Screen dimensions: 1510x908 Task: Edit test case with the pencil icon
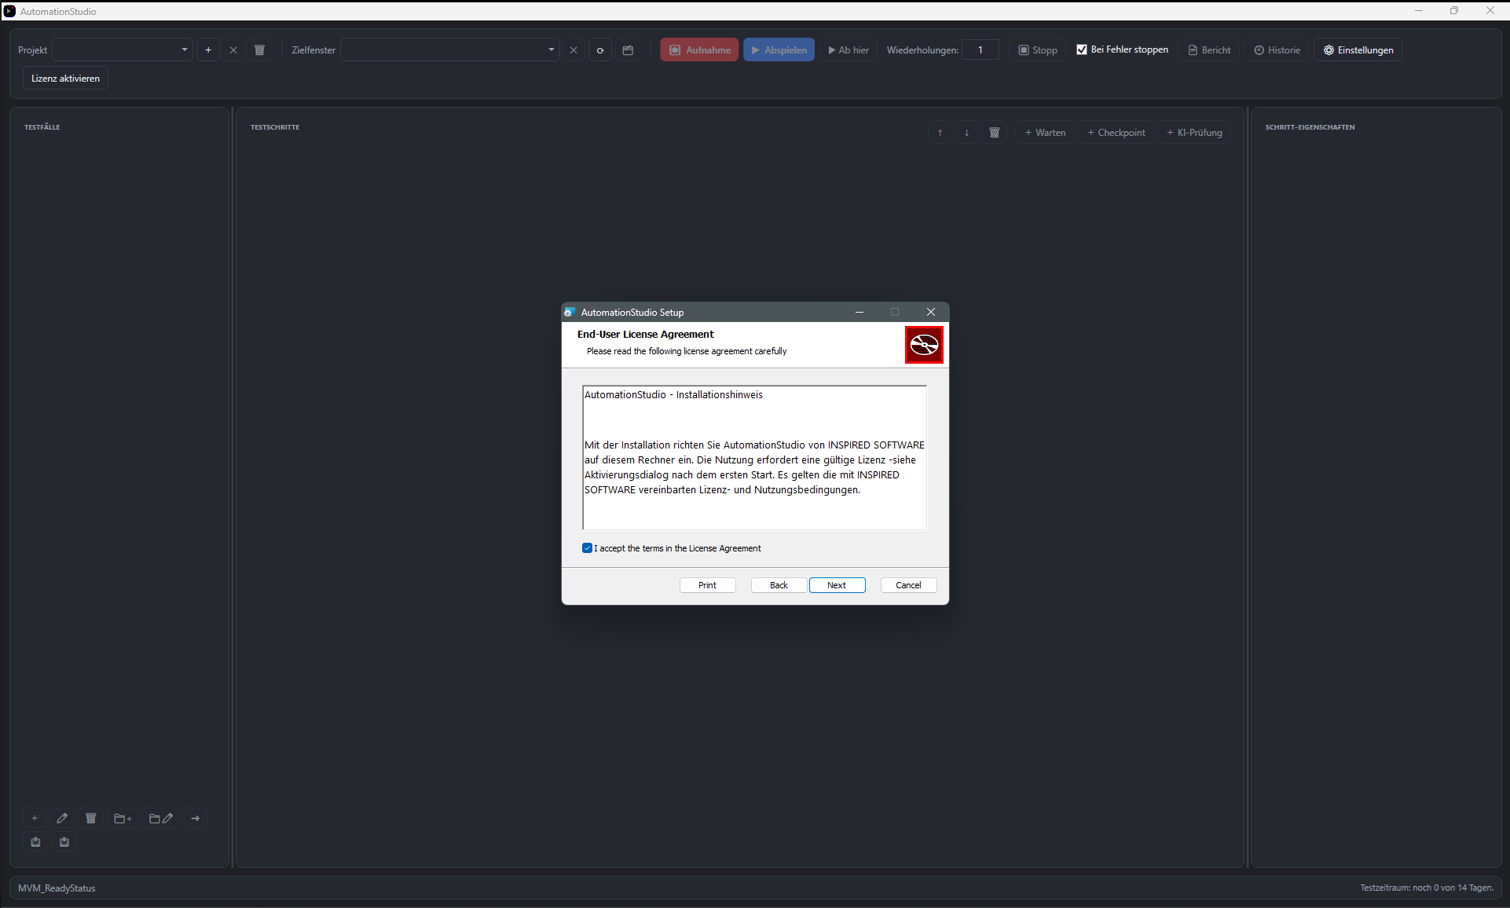tap(62, 818)
